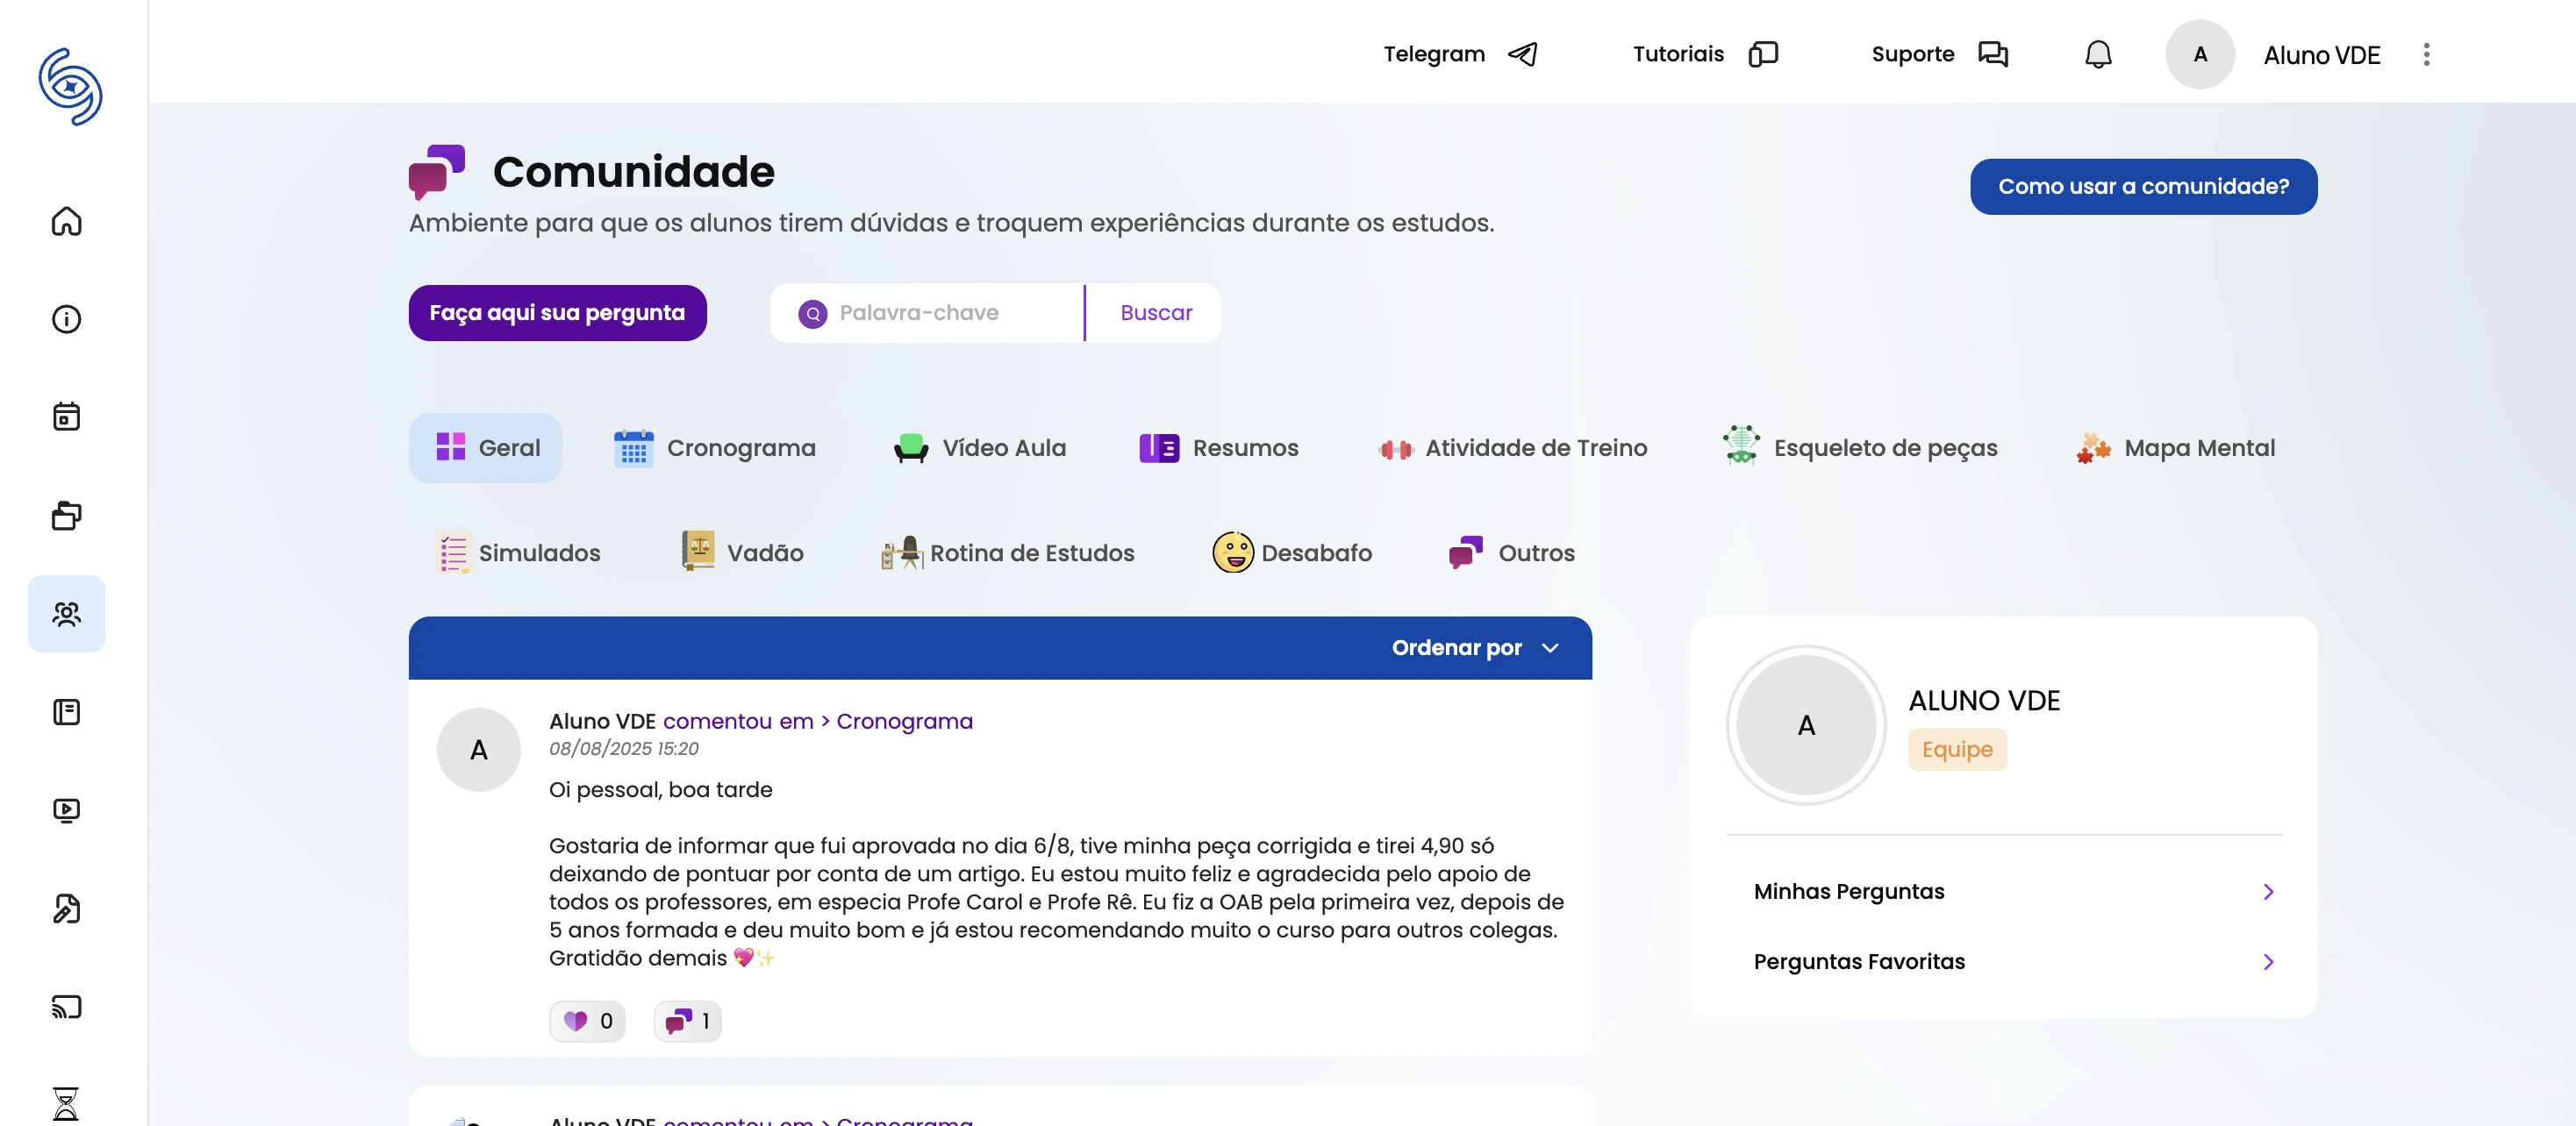This screenshot has height=1126, width=2576.
Task: Select the community people icon in the sidebar
Action: (66, 615)
